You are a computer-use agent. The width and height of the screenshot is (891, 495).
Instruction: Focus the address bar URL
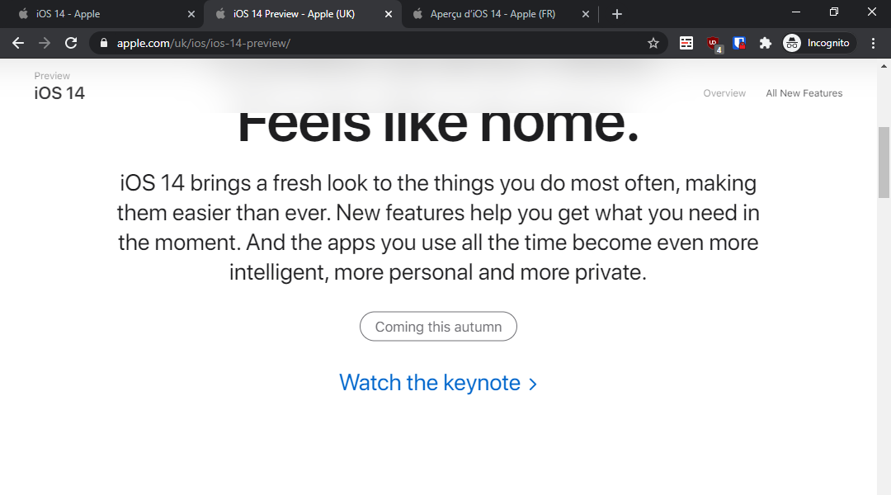204,43
